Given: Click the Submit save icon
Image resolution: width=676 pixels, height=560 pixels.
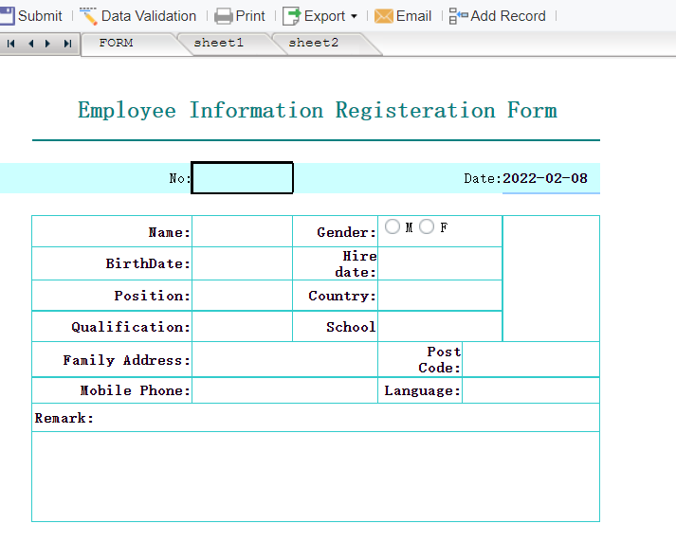Looking at the screenshot, I should click(7, 16).
